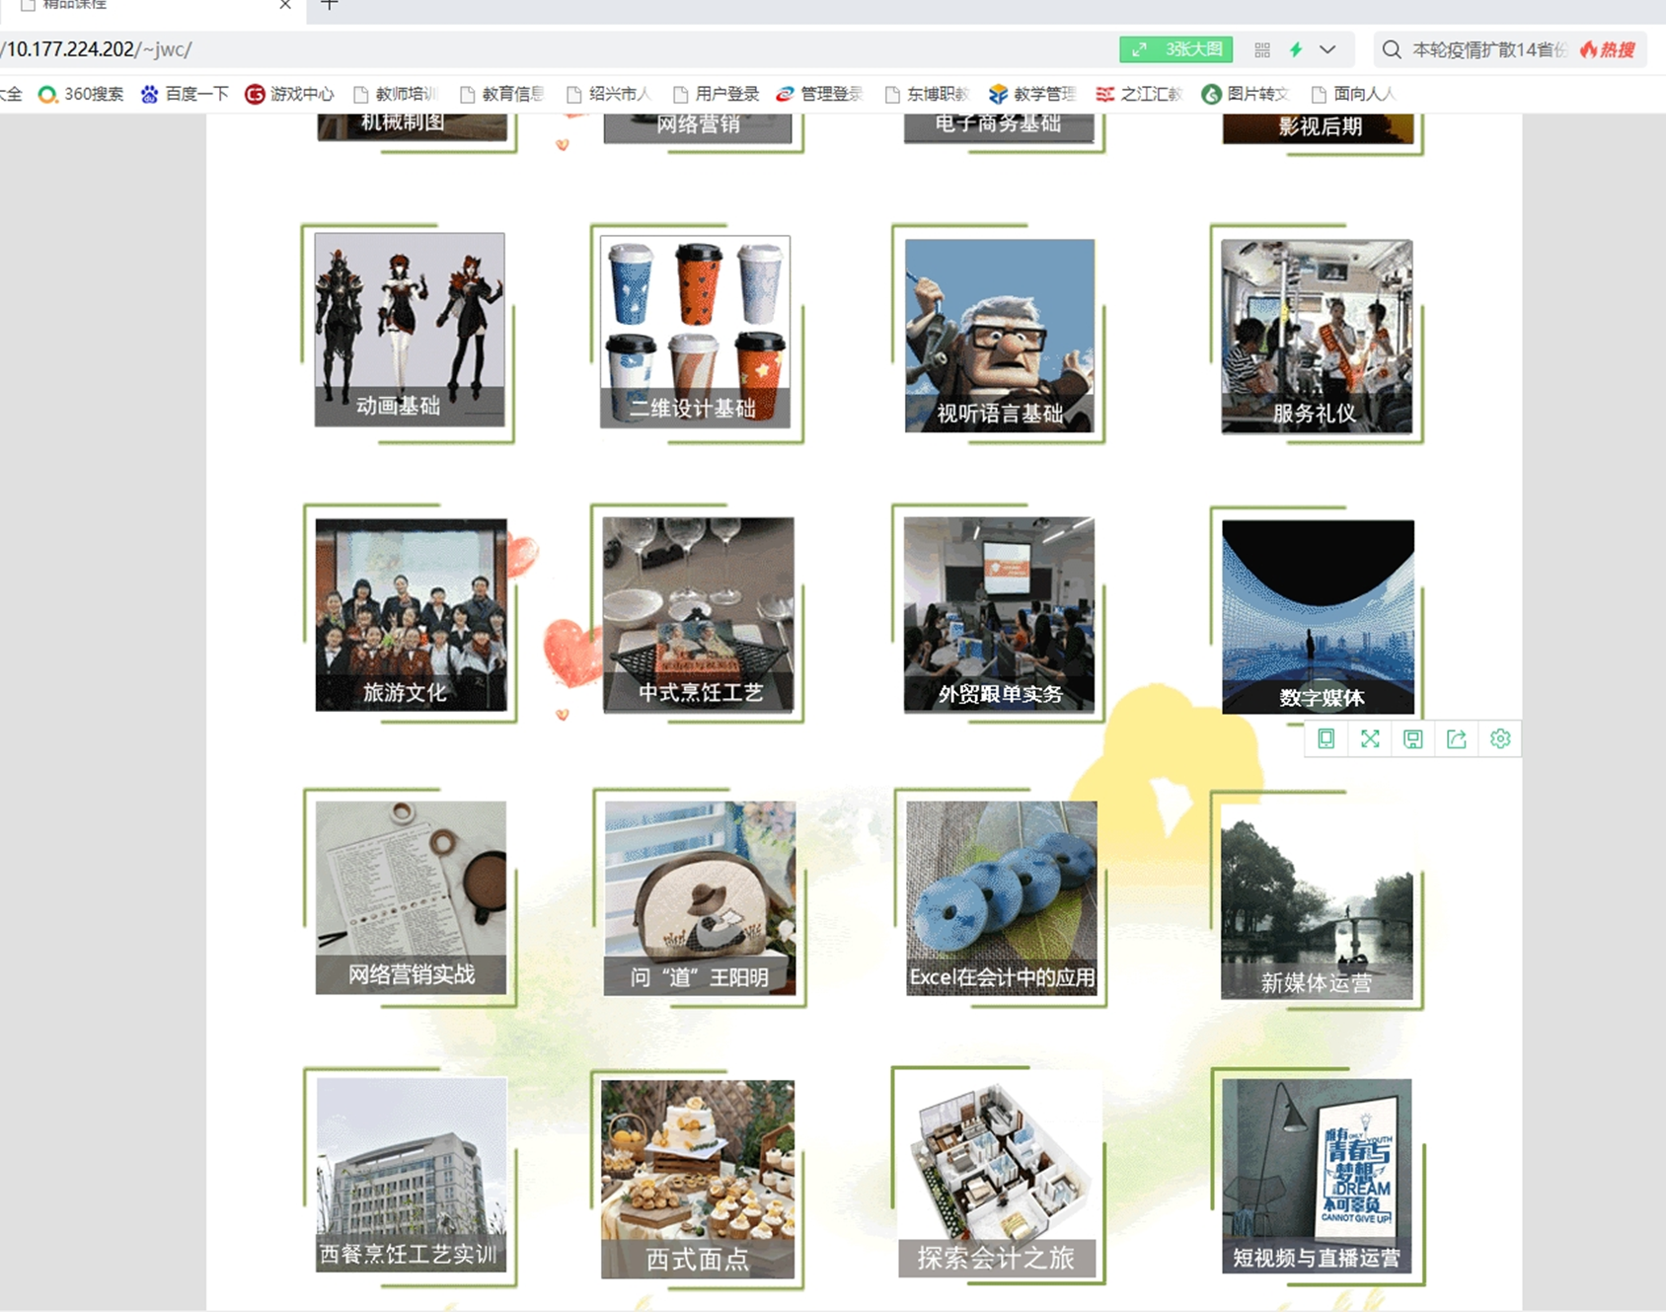Open the 百度一下 bookmark
Image resolution: width=1666 pixels, height=1312 pixels.
point(185,94)
